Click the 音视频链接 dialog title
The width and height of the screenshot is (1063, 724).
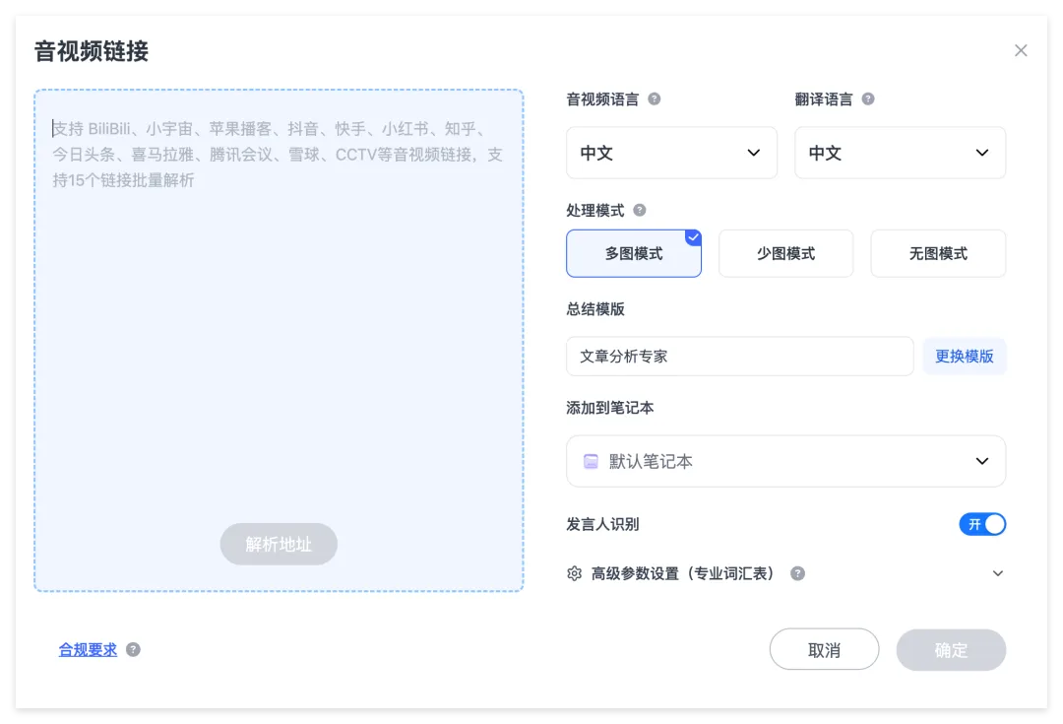click(91, 51)
